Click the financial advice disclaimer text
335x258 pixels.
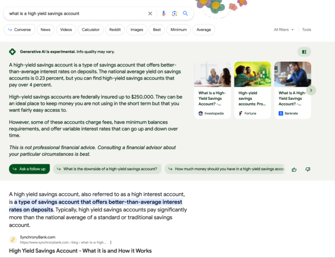(x=92, y=151)
